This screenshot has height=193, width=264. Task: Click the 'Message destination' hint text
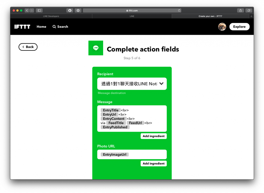112,93
